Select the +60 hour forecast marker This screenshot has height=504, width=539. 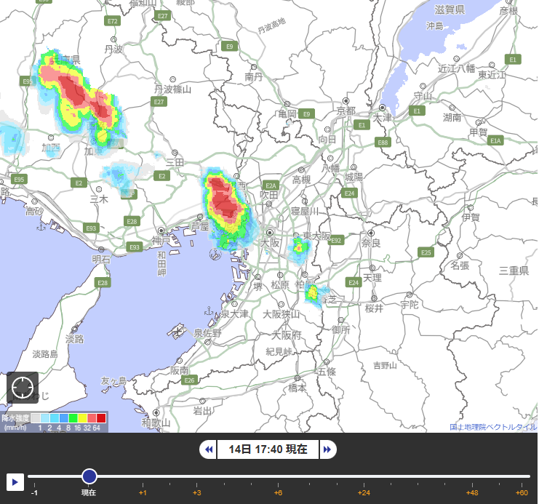click(521, 492)
